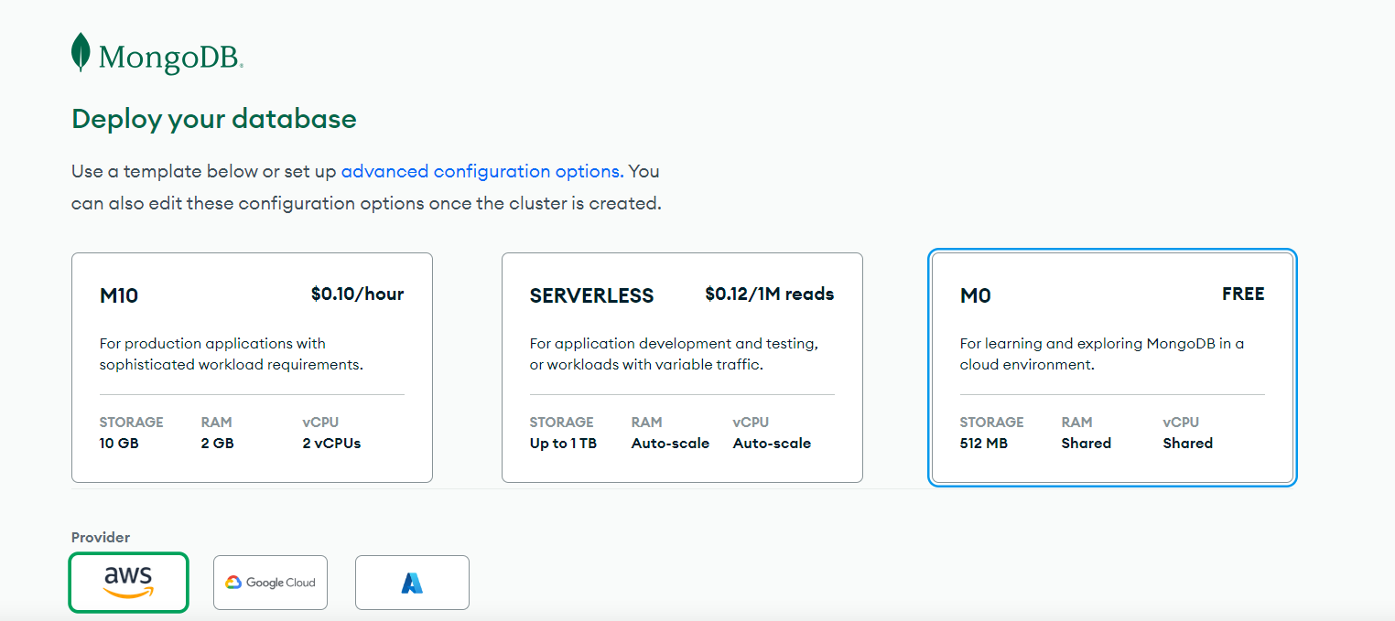Click M0 learning and exploring description

tap(1102, 354)
